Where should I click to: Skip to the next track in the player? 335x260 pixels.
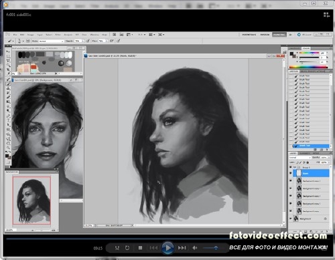pyautogui.click(x=182, y=248)
